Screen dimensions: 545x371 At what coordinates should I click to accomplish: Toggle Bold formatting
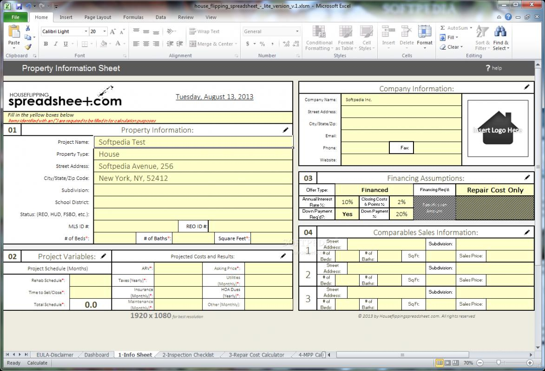tap(46, 44)
